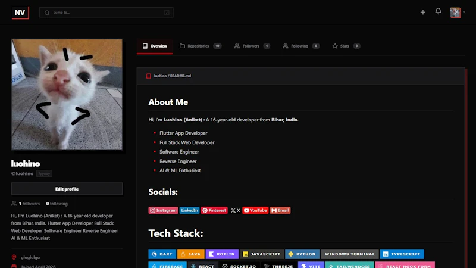Open the X social badge
This screenshot has height=268, width=476.
[x=235, y=210]
